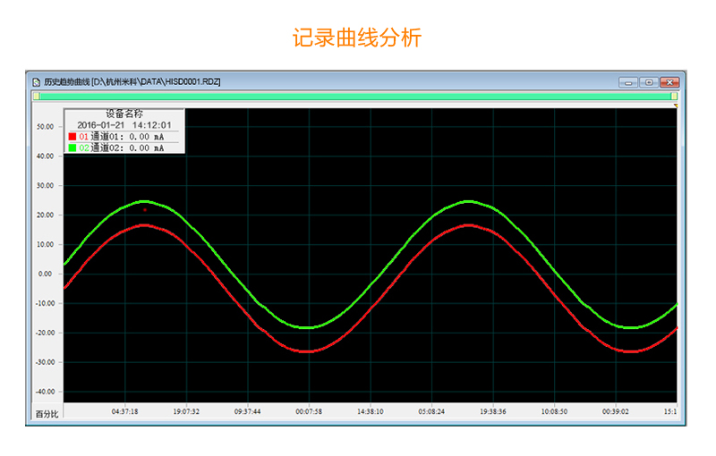Click the red channel 01 color square

(72, 137)
